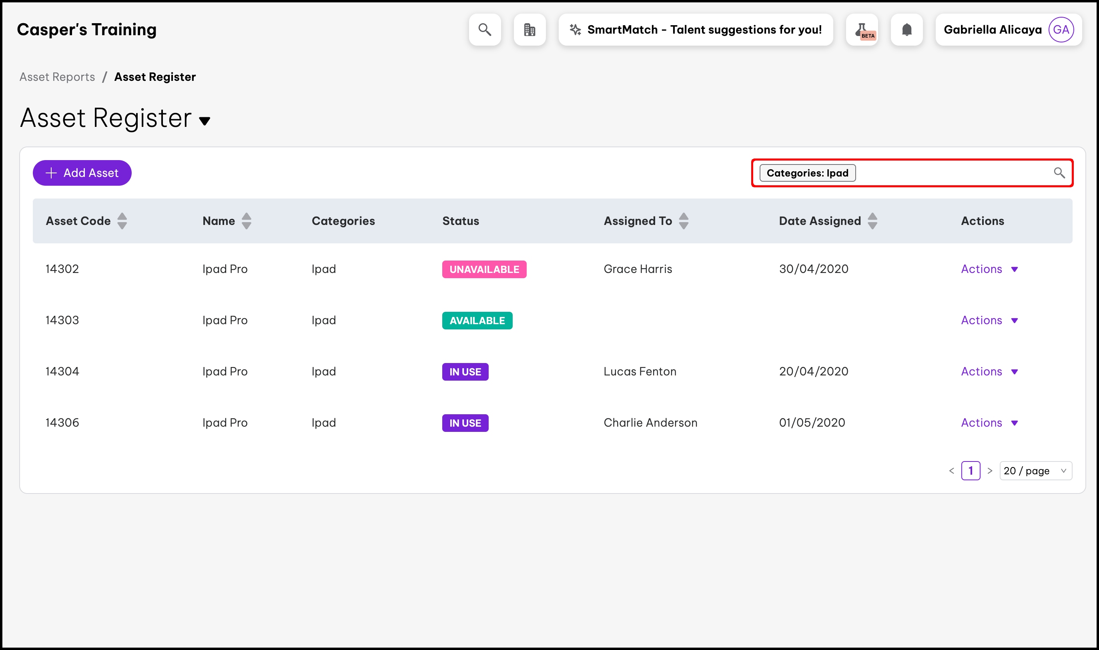Click the magnifier in the asset filter box
The image size is (1099, 650).
(x=1059, y=173)
